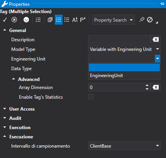Clear the Array Dimension value
The image size is (166, 158).
pyautogui.click(x=156, y=87)
